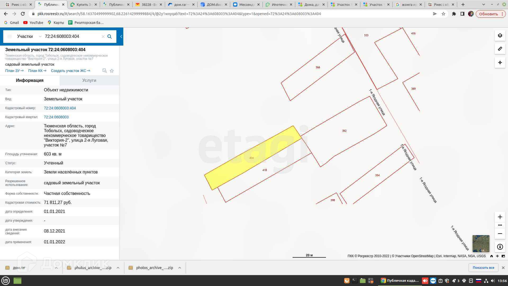Expand the дом.rar download options arrow
508x286 pixels.
(x=56, y=268)
